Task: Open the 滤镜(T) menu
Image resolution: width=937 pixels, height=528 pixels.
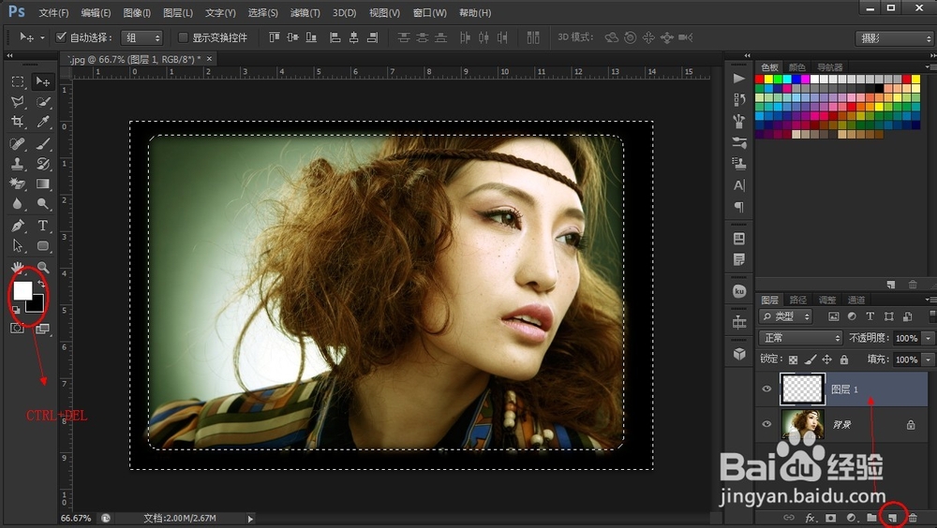Action: tap(305, 13)
